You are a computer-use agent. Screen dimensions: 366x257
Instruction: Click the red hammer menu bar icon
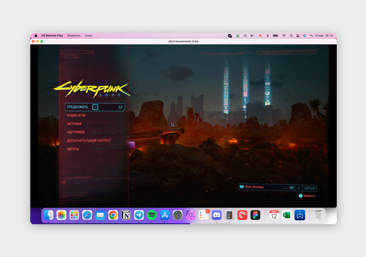[x=260, y=35]
